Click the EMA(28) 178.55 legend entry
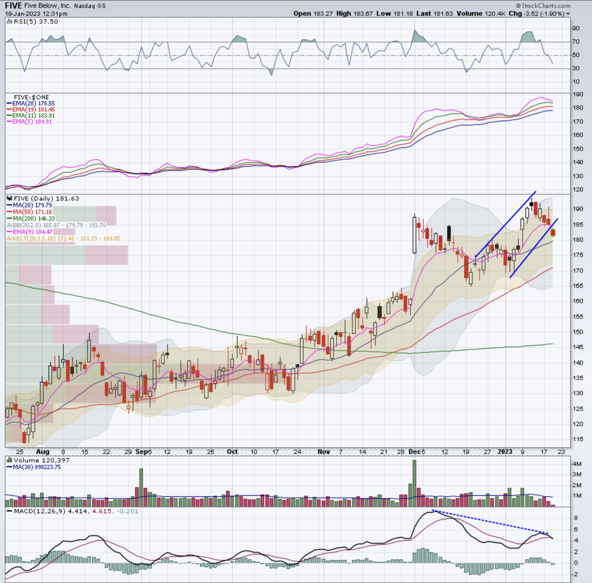 (31, 104)
